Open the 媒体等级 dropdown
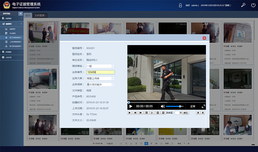The height and width of the screenshot is (152, 258). 100,66
